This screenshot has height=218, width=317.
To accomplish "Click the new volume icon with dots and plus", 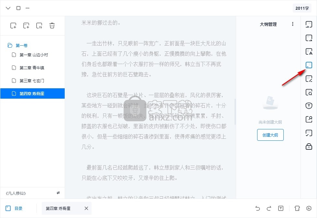I will coord(26,26).
